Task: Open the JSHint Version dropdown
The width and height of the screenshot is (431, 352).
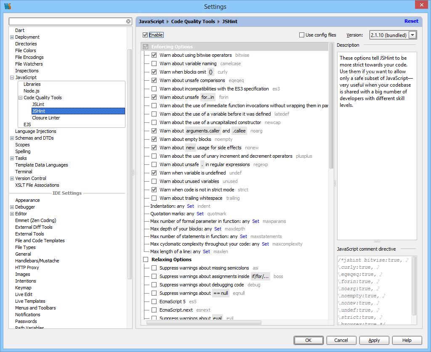Action: [x=412, y=35]
